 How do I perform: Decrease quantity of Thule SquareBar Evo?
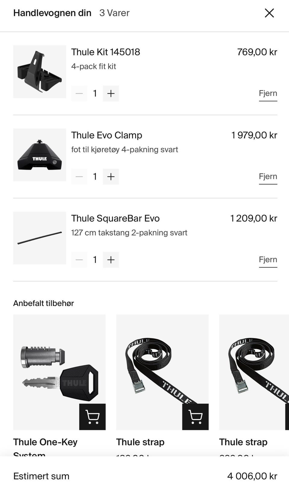click(x=79, y=260)
